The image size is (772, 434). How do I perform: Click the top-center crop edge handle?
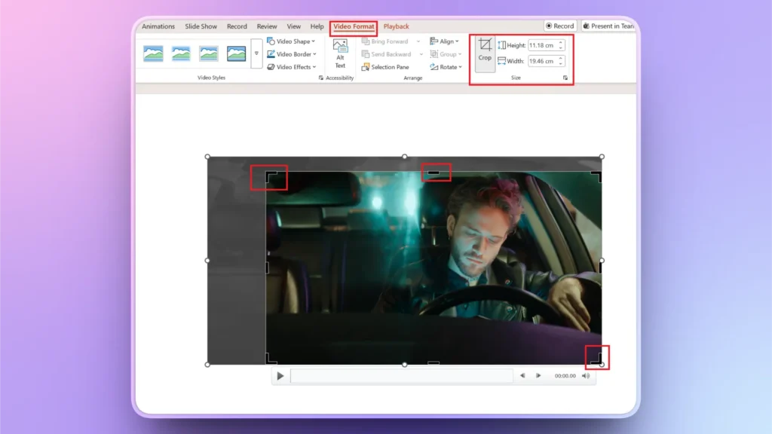click(433, 173)
